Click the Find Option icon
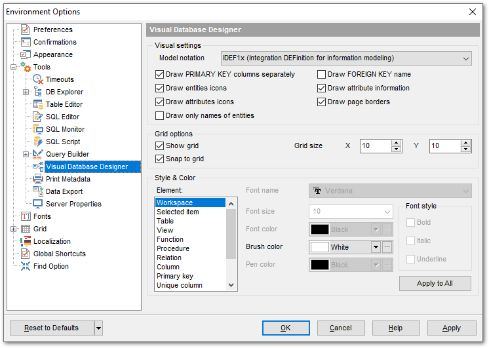This screenshot has width=489, height=348. 26,266
